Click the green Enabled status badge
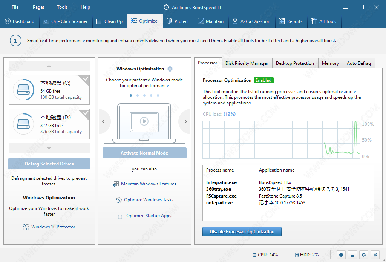This screenshot has height=262, width=386. (x=263, y=80)
